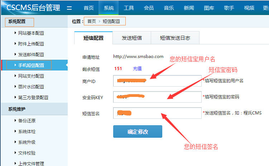Expand the 网站基本配置 tree arrow
Screen dimensions: 269x166
pyautogui.click(x=15, y=33)
